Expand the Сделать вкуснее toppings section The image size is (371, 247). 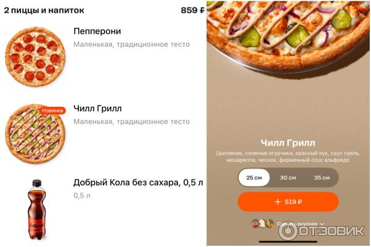297,224
